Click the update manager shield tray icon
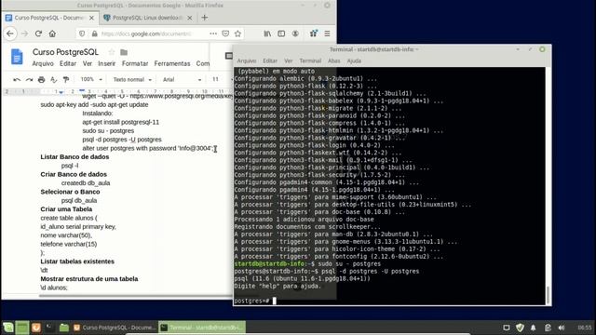Image resolution: width=596 pixels, height=335 pixels. point(520,328)
